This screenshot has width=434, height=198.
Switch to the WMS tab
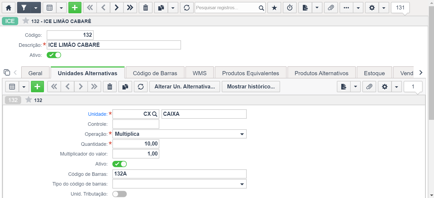[x=199, y=73]
